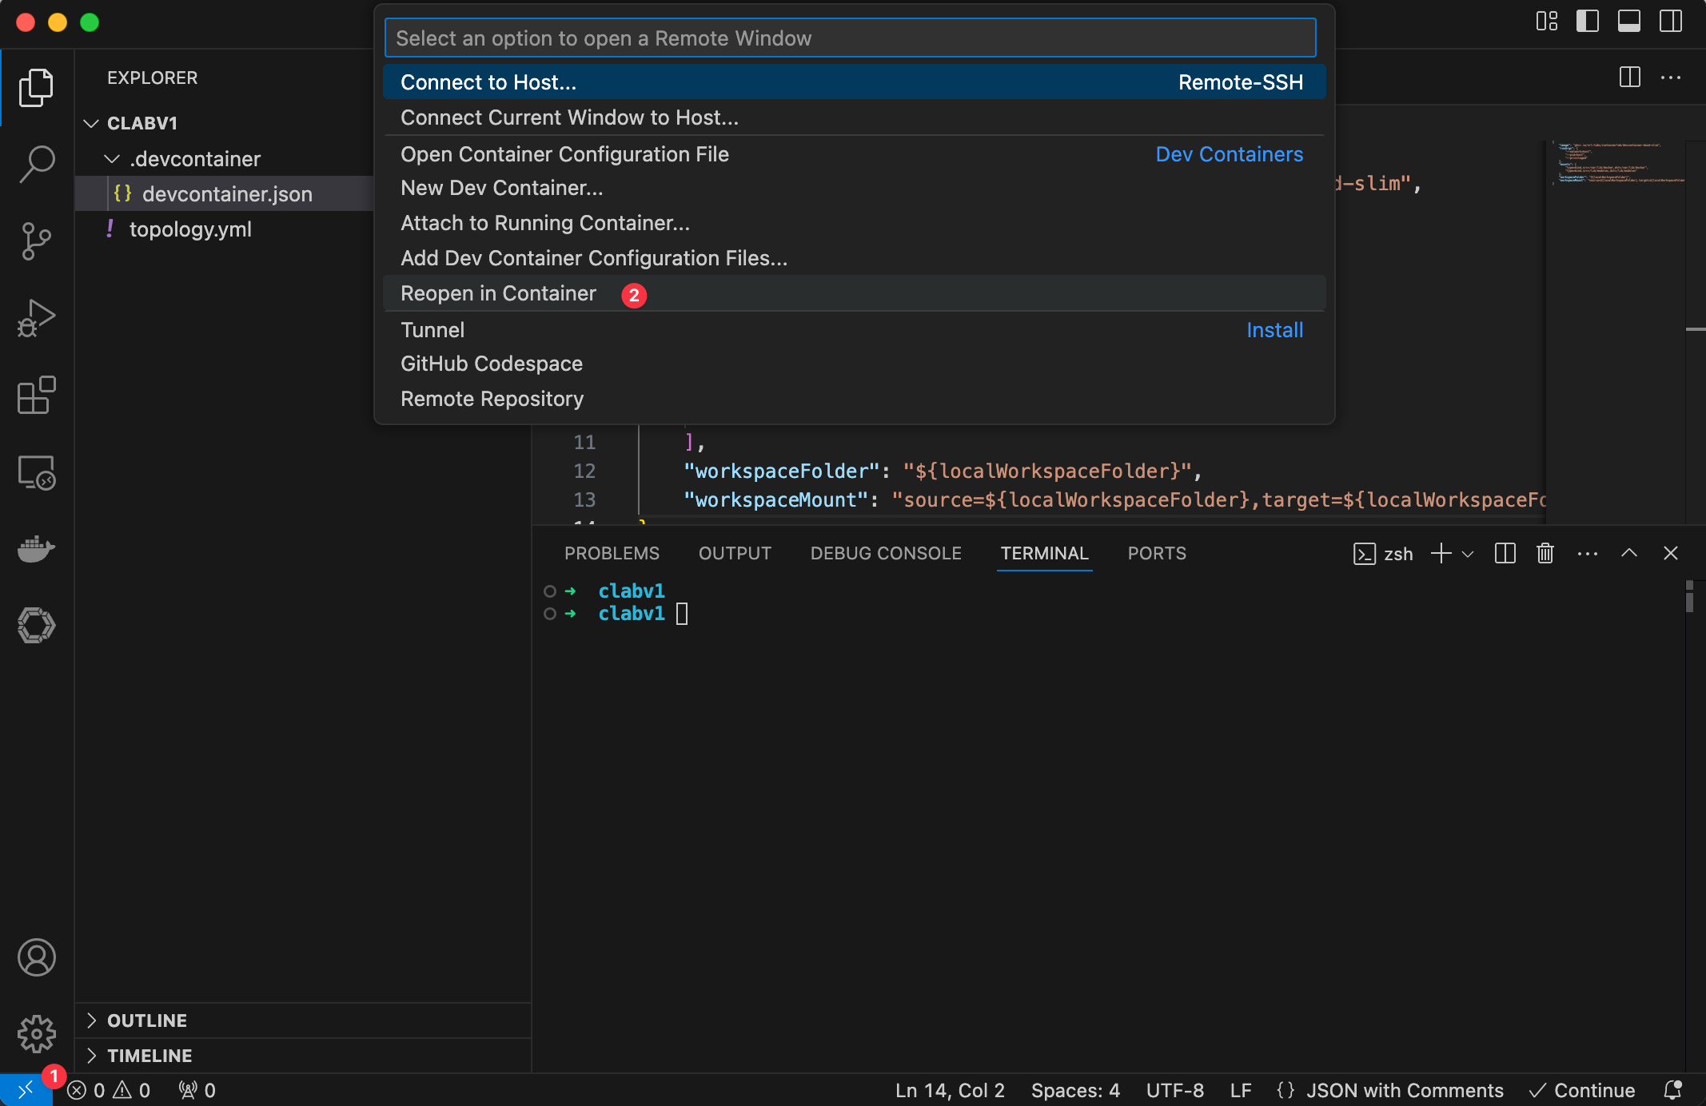Open the Extensions view

pyautogui.click(x=36, y=396)
